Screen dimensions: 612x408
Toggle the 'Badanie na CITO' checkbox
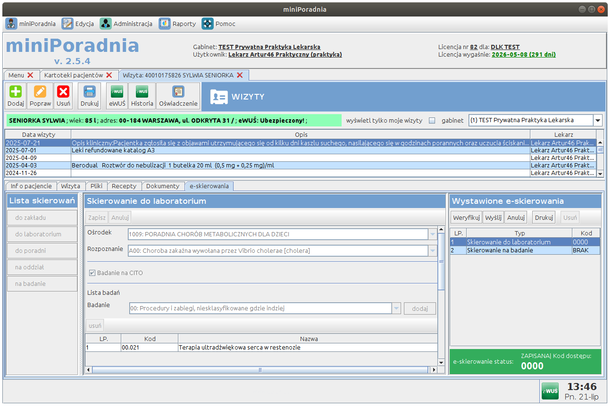92,273
